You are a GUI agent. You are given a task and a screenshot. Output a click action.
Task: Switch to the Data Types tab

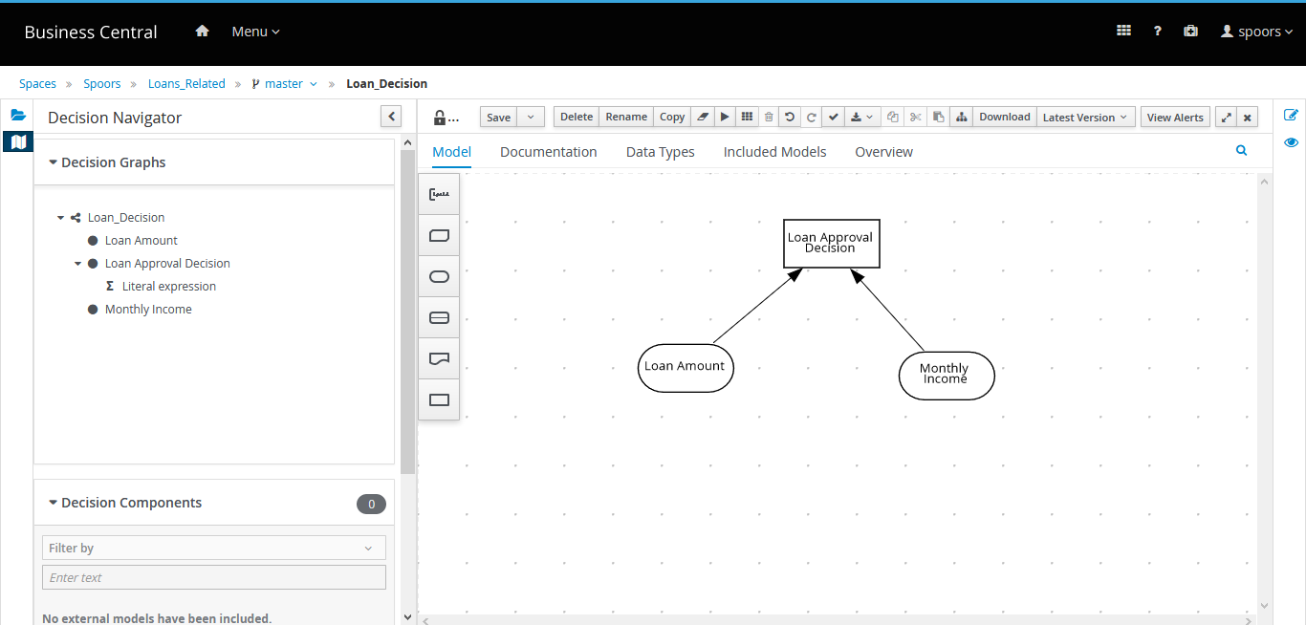tap(660, 152)
